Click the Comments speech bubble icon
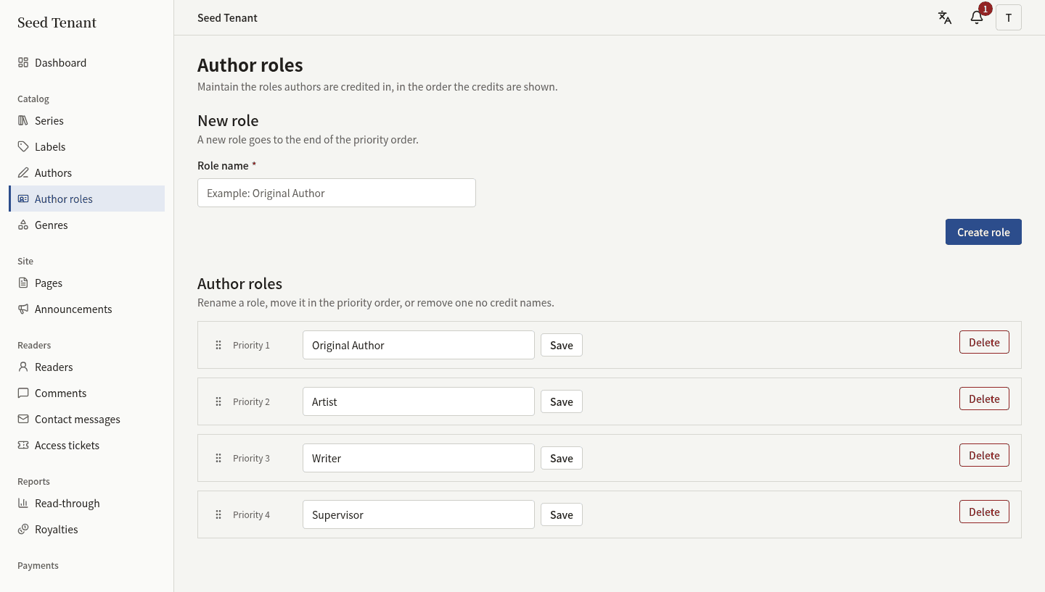This screenshot has height=592, width=1045. pyautogui.click(x=23, y=393)
